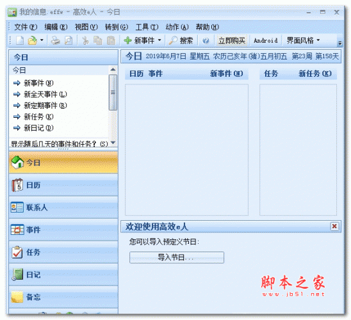This screenshot has height=320, width=351.
Task: Click the 搜索 search button
Action: coord(181,40)
